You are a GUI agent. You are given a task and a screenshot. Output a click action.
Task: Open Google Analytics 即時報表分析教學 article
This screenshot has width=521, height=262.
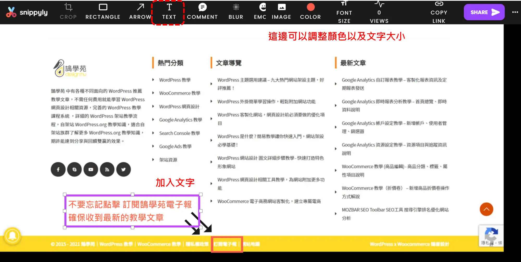[x=394, y=105]
